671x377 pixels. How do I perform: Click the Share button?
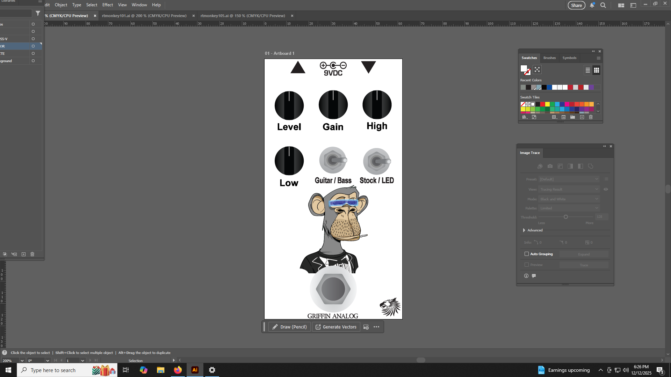tap(576, 5)
